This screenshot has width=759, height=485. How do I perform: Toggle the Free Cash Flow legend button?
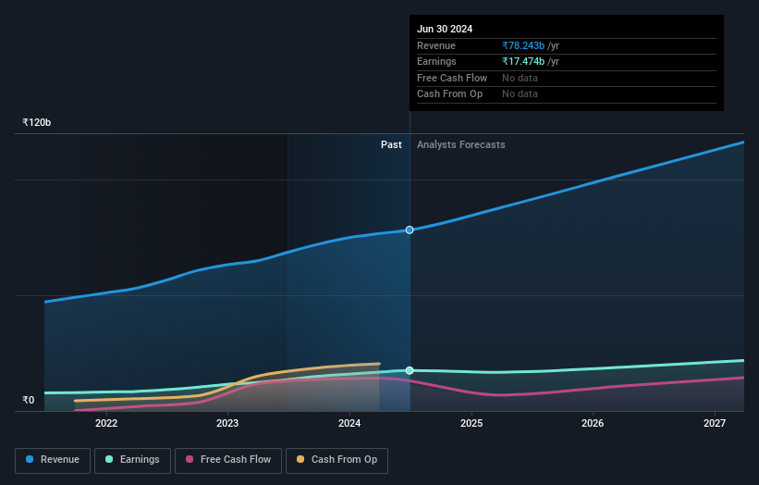[x=228, y=460]
